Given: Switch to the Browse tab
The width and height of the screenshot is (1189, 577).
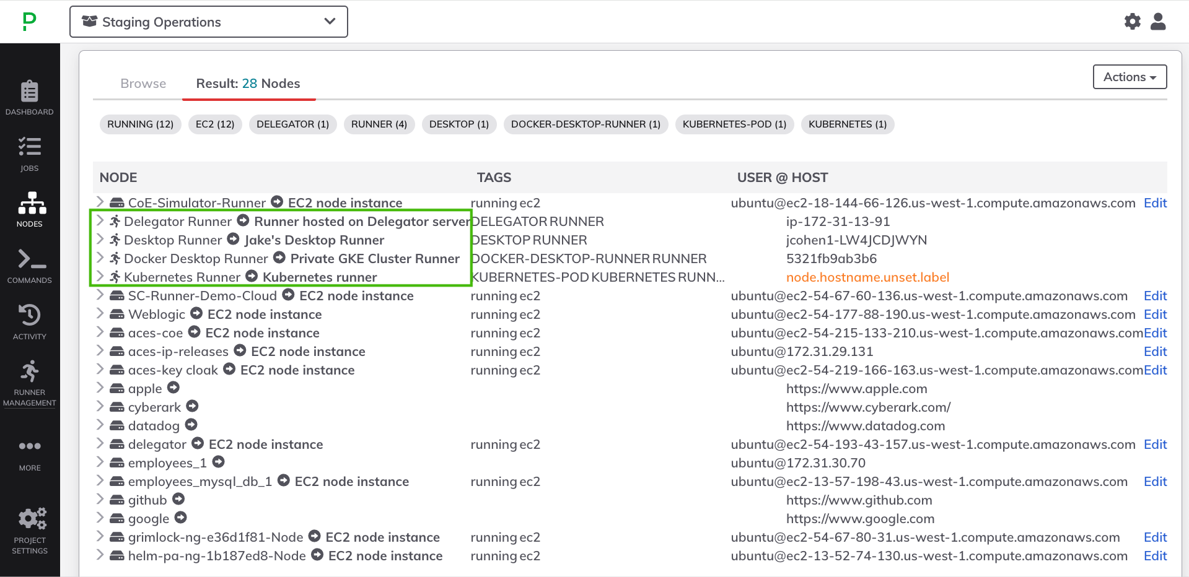Looking at the screenshot, I should pyautogui.click(x=143, y=84).
